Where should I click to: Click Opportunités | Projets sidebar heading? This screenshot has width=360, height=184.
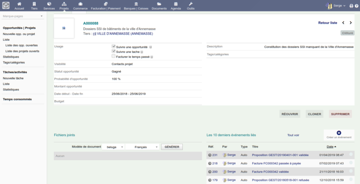(19, 28)
